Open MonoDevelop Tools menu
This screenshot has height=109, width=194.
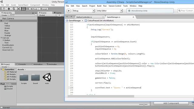click(125, 6)
